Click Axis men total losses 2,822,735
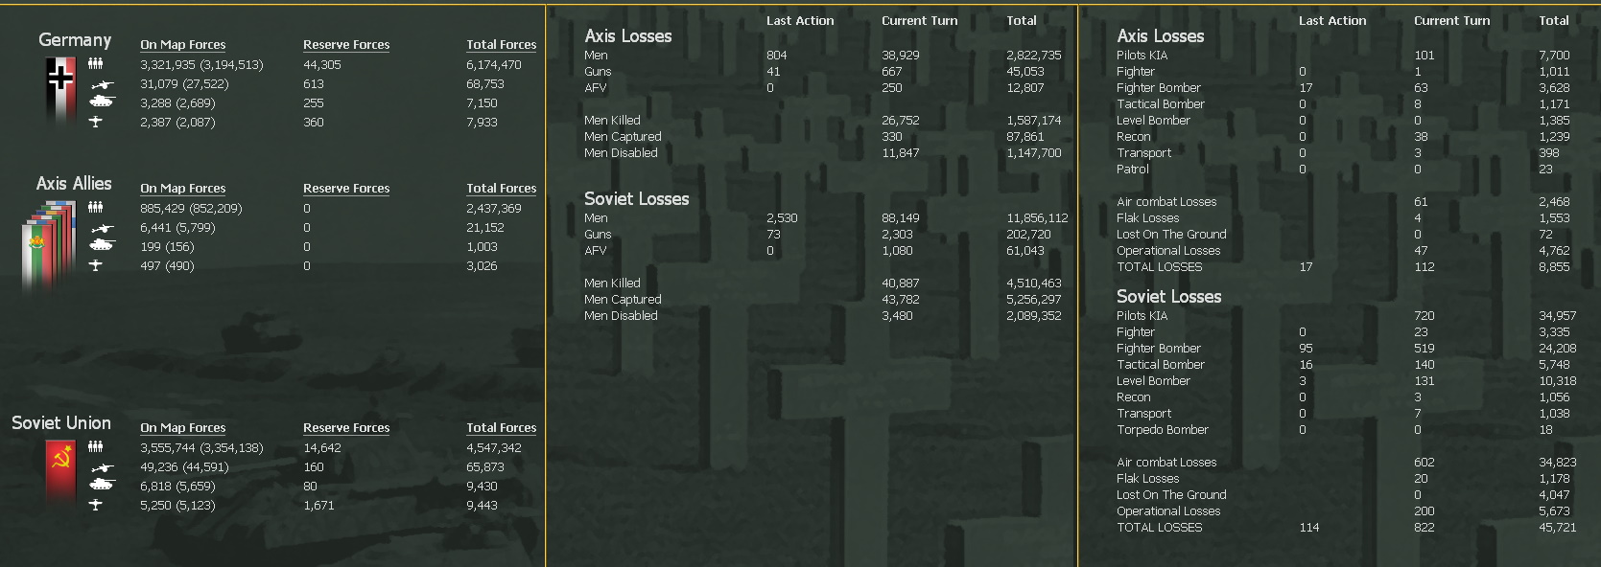This screenshot has height=567, width=1601. [1034, 56]
